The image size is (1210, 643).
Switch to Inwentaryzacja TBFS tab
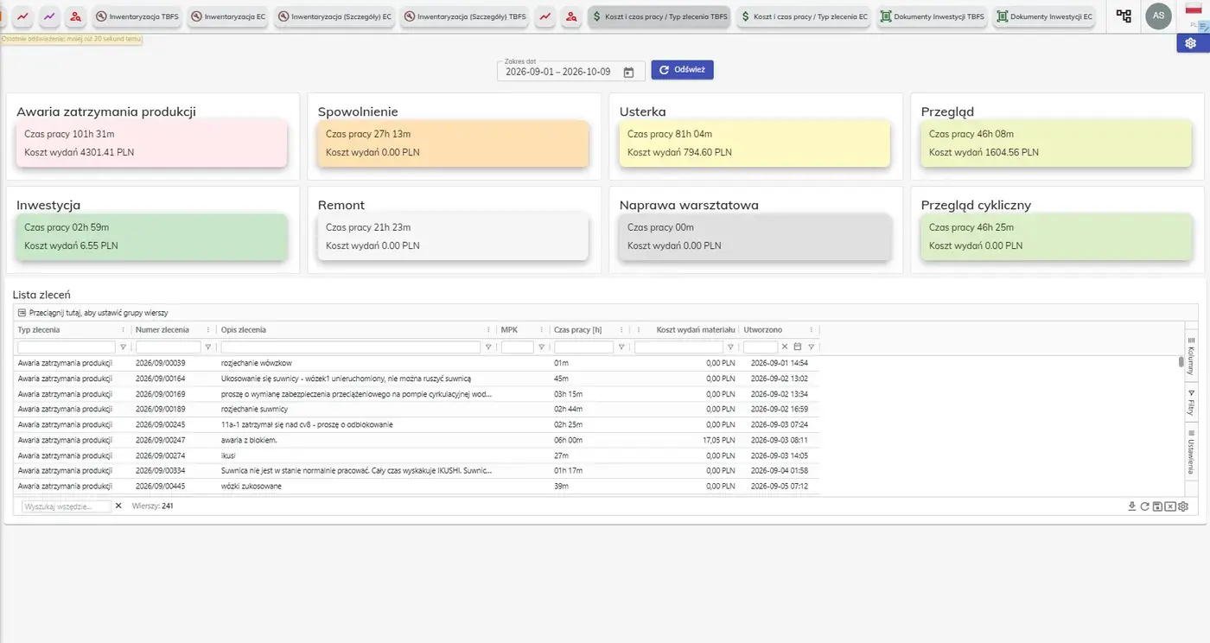137,16
